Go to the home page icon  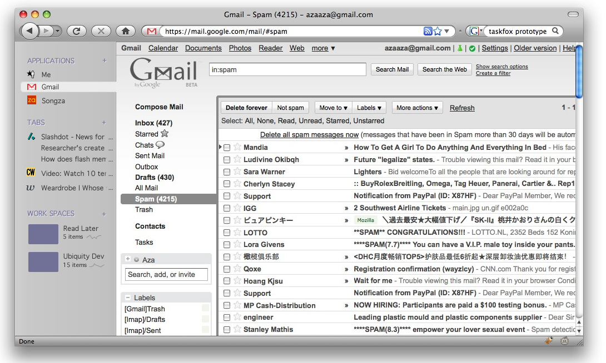[126, 31]
